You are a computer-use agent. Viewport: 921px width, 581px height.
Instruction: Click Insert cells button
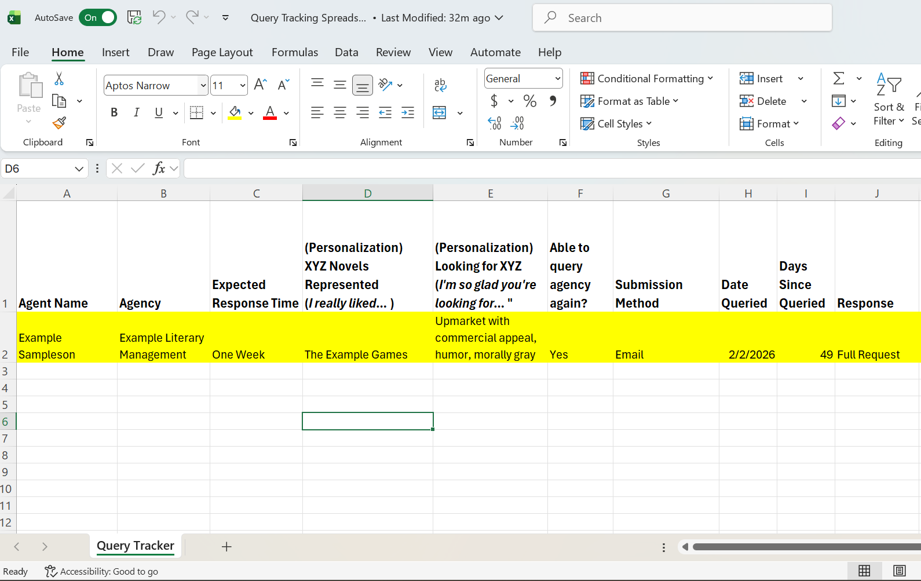coord(761,79)
